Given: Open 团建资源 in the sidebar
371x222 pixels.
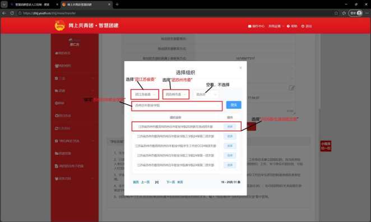Looking at the screenshot, I should [63, 154].
